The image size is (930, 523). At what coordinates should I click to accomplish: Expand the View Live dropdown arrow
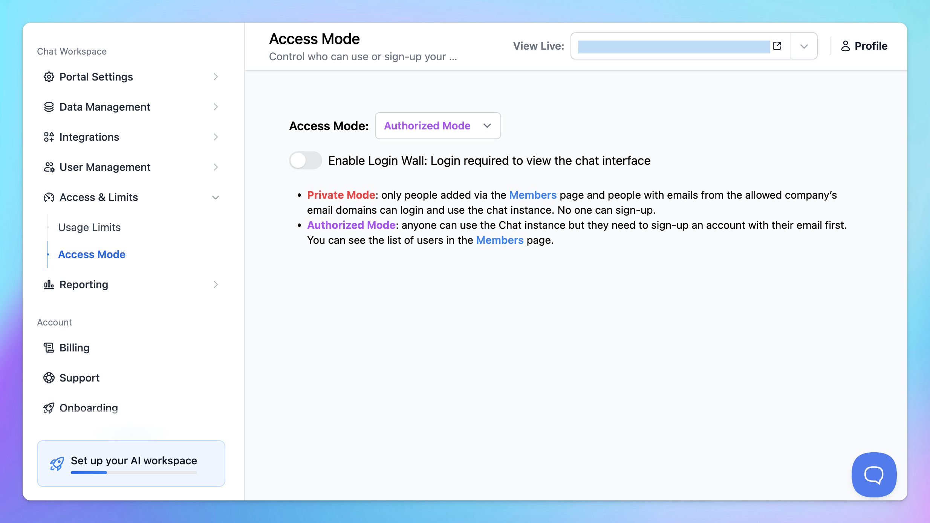point(804,46)
